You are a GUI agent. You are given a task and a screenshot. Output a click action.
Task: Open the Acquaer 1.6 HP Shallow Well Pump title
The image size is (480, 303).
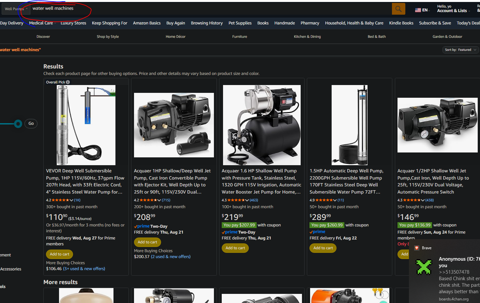[261, 181]
